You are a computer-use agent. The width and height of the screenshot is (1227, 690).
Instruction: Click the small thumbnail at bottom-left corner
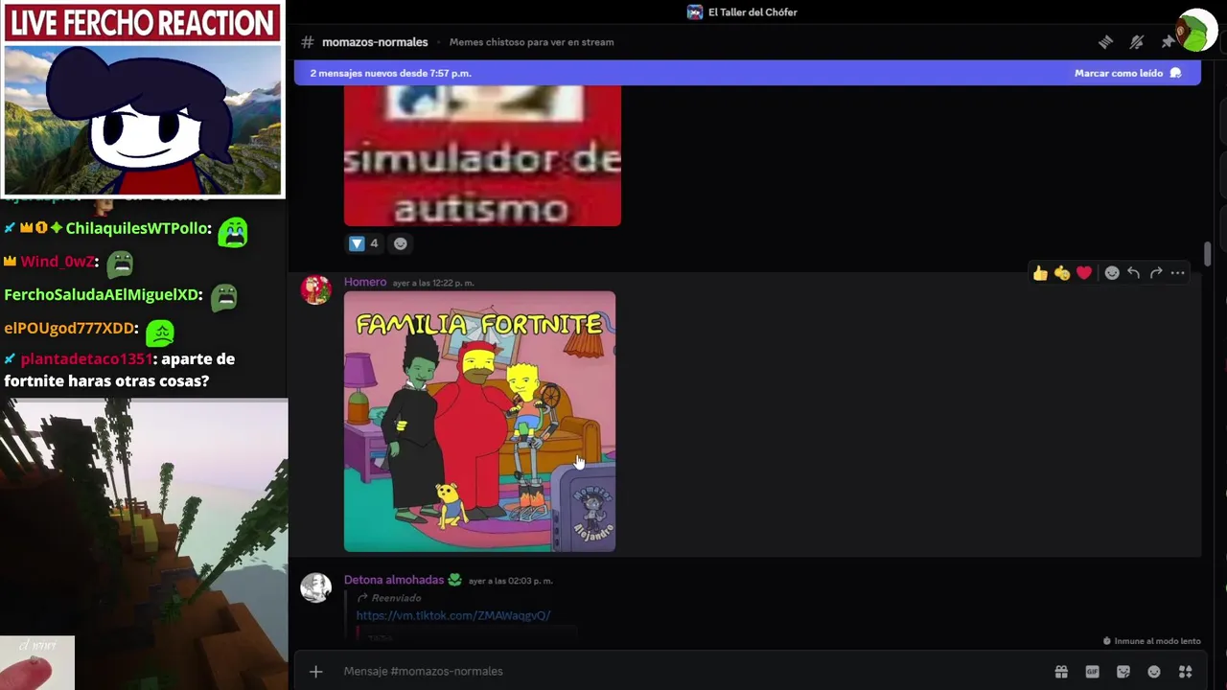(36, 663)
